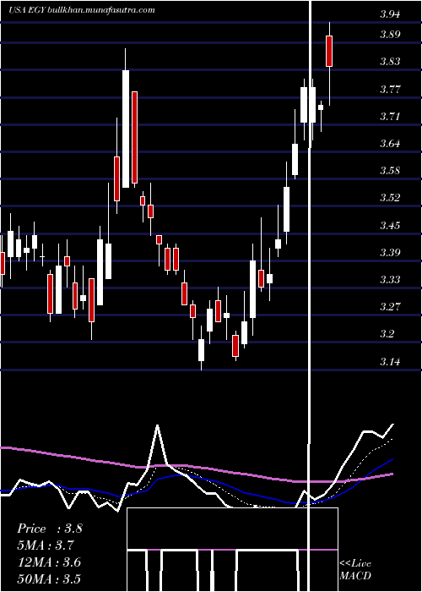Click the tall white candlestick peaking near 3.83

coord(126,129)
